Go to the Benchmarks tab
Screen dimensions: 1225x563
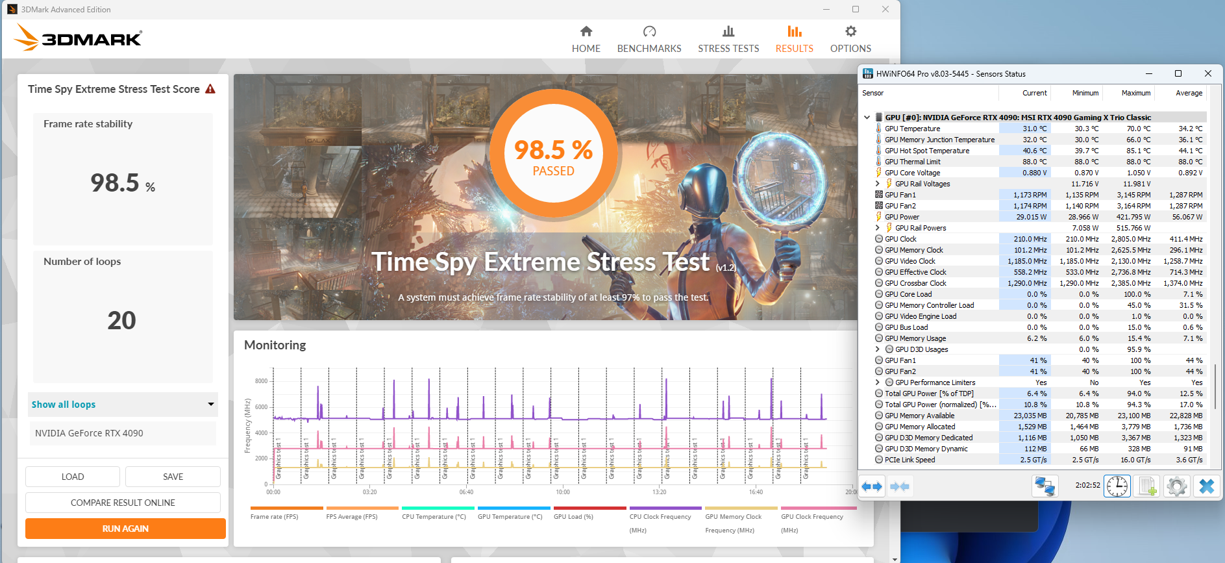click(x=649, y=39)
